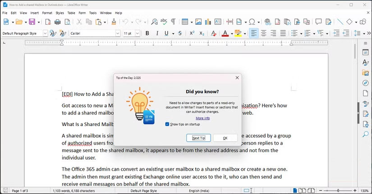Click the Italic formatting icon
372x194 pixels.
(157, 33)
